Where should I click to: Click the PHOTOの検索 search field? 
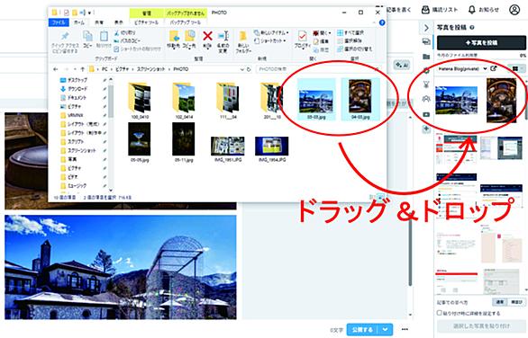click(316, 69)
